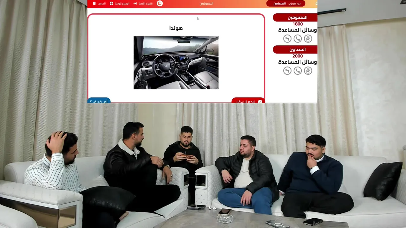Use المتفوقين two-fingers lifeline icon
The width and height of the screenshot is (406, 228).
coord(308,39)
